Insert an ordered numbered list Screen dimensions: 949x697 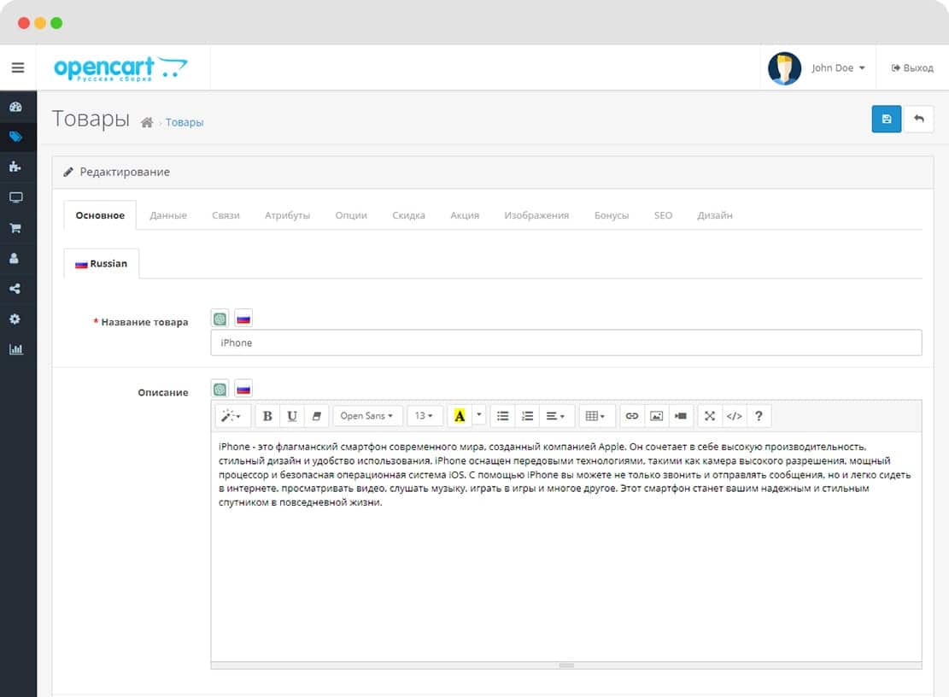click(x=527, y=416)
